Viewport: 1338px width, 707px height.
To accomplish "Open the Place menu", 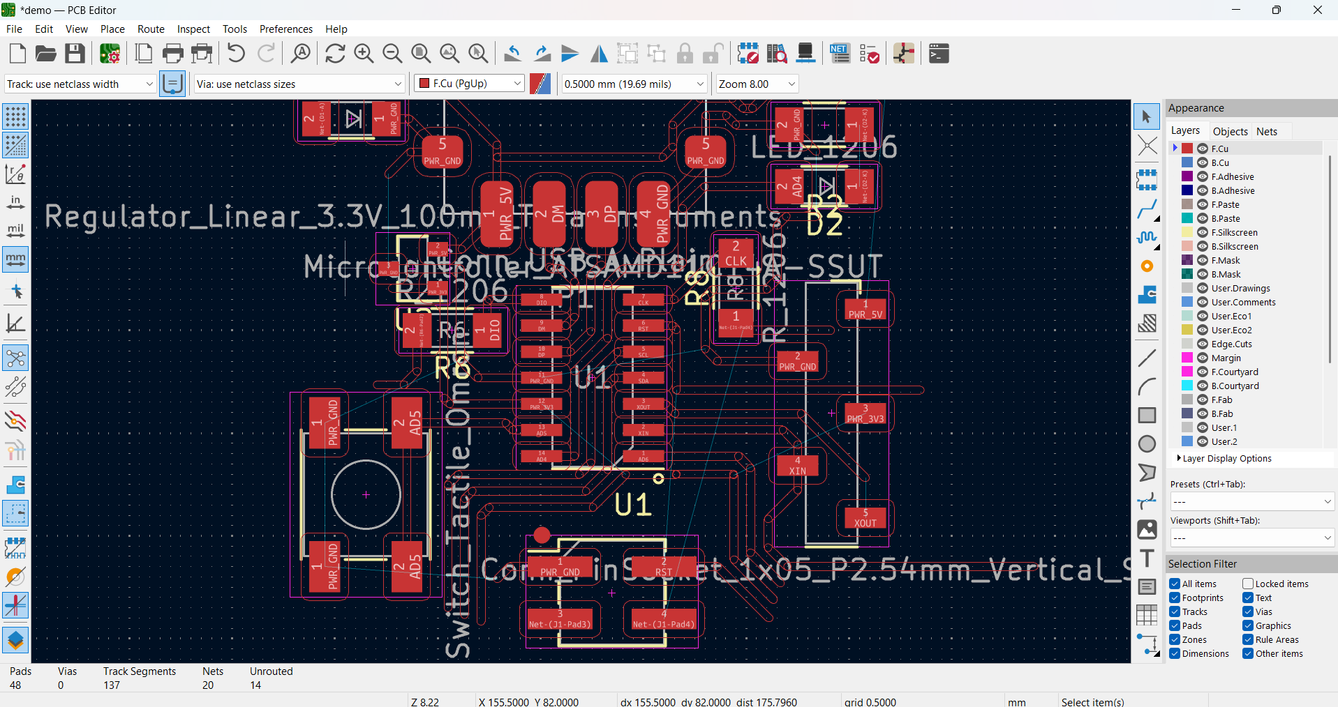I will (x=112, y=29).
